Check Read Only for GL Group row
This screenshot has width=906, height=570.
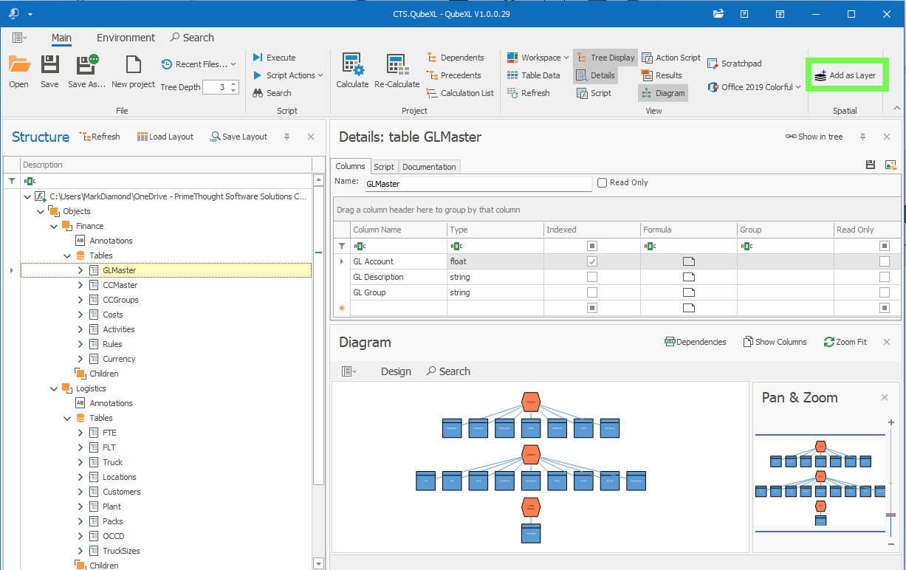885,292
